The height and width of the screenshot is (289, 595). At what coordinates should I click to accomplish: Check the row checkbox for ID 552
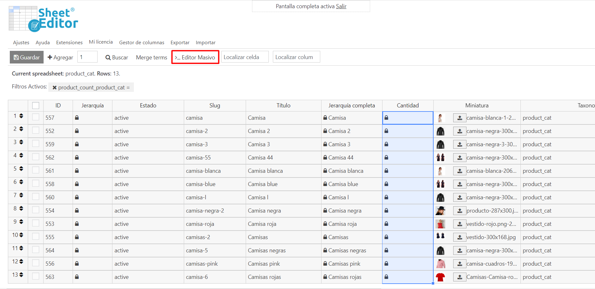pos(36,130)
